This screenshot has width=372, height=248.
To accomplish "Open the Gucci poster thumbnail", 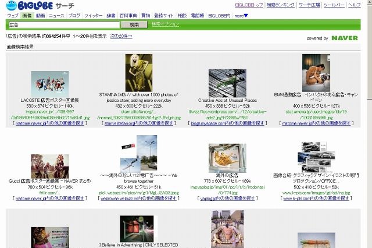I will click(50, 166).
